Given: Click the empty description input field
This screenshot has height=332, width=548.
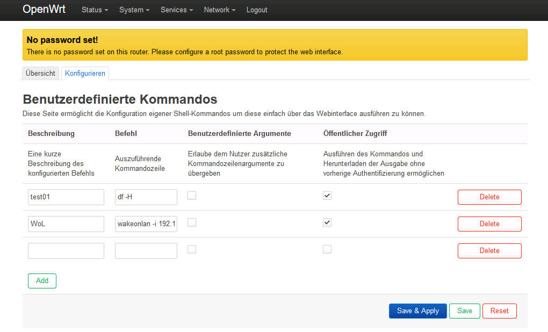Looking at the screenshot, I should pyautogui.click(x=66, y=251).
